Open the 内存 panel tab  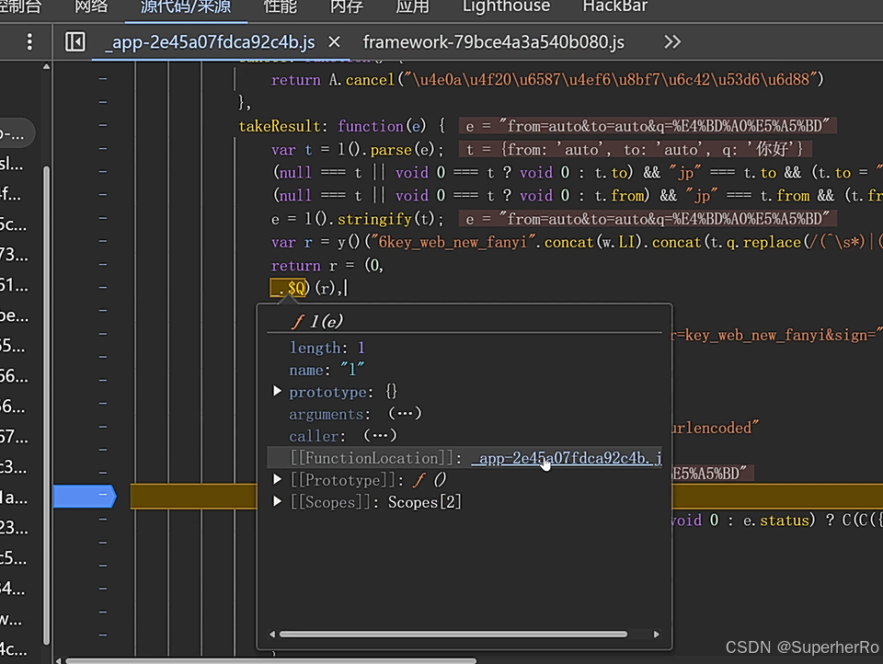(x=347, y=6)
